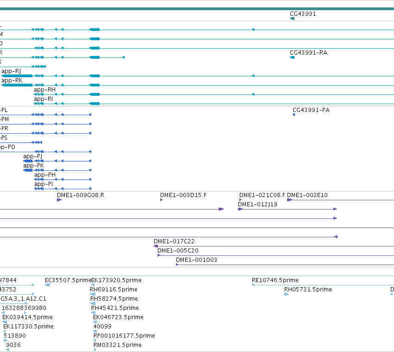Image resolution: width=394 pixels, height=352 pixels.
Task: Click the EC35507.5prime EST label
Action: point(68,280)
